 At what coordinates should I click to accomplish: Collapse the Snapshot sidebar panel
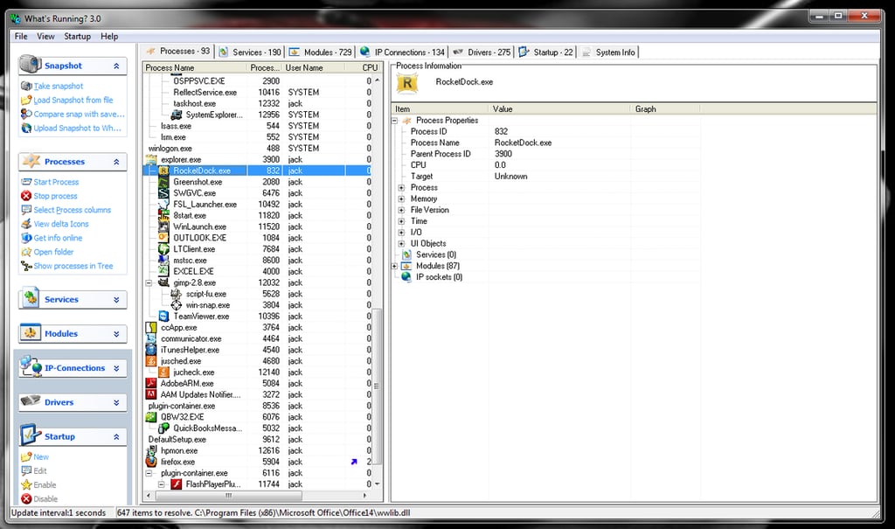pyautogui.click(x=116, y=66)
